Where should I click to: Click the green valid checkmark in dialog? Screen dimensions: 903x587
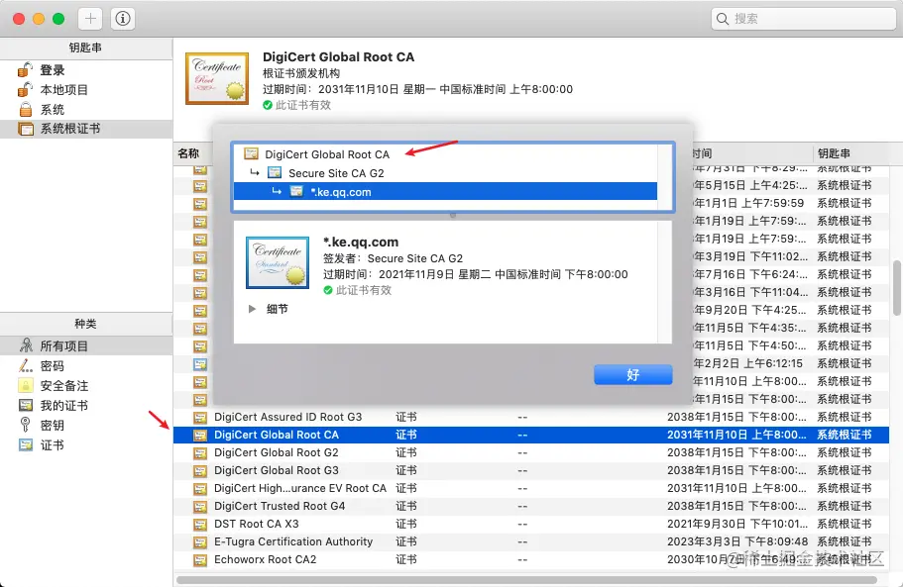pyautogui.click(x=328, y=290)
